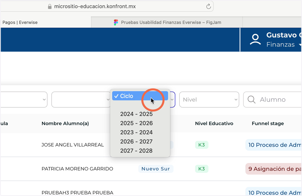Click student PATRICIA MORENO GARRIDO
302x196 pixels.
click(77, 169)
